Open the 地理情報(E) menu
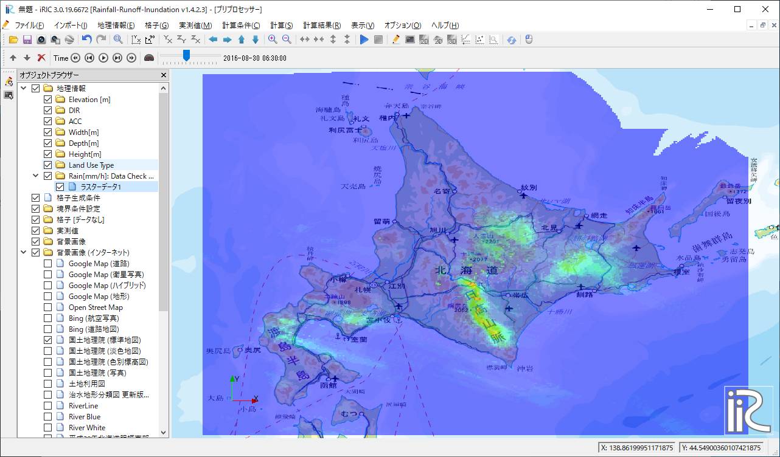Viewport: 780px width, 457px height. (x=116, y=26)
